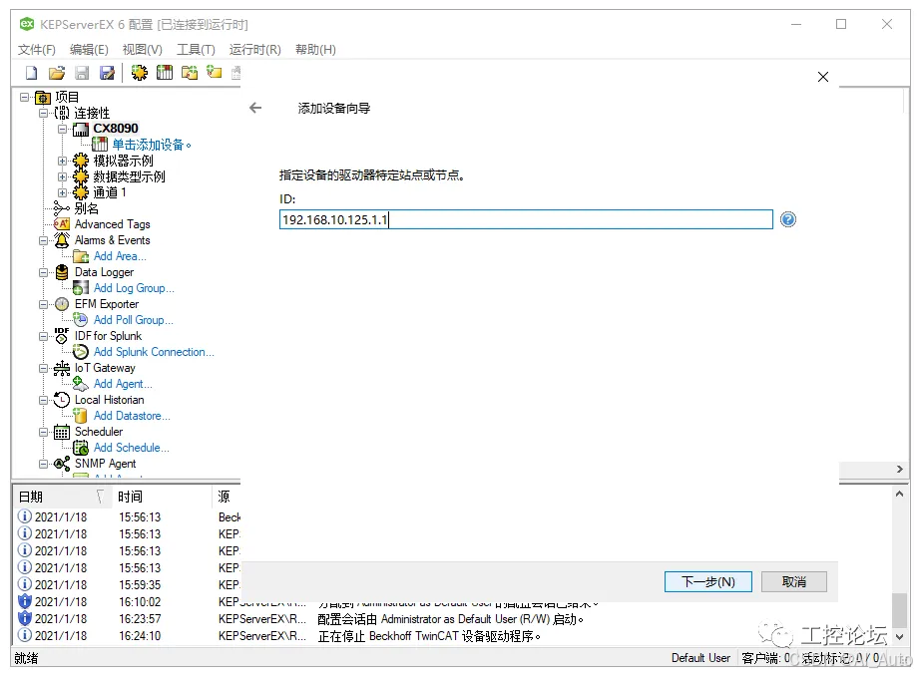Screen dimensions: 917x675
Task: Click the blue help icon beside ID field
Action: click(787, 219)
